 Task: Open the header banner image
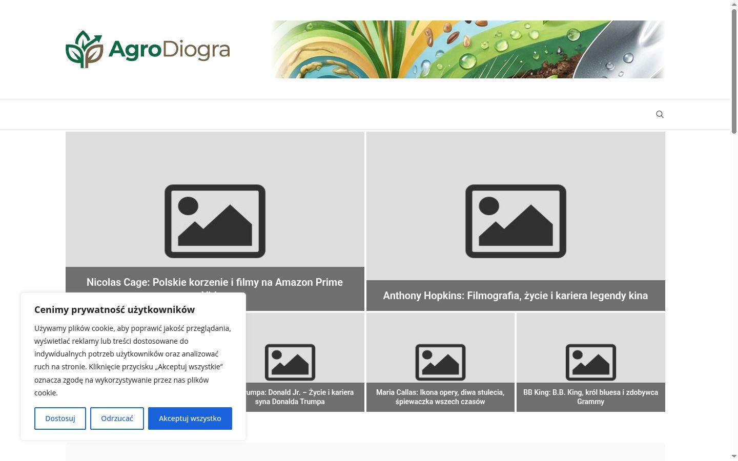pyautogui.click(x=468, y=49)
